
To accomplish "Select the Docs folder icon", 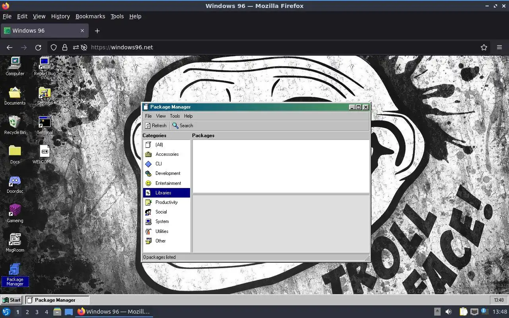I will tap(15, 155).
